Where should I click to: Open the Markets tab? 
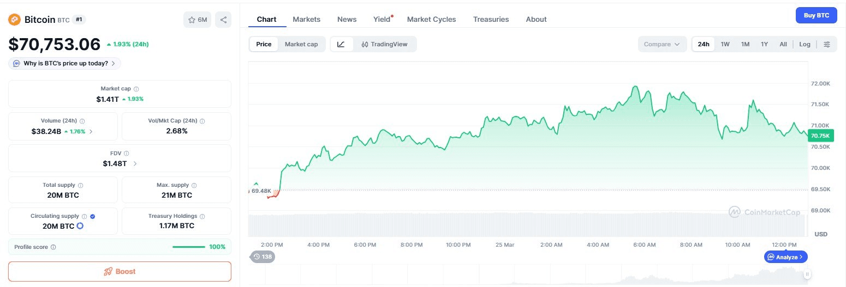pos(306,19)
